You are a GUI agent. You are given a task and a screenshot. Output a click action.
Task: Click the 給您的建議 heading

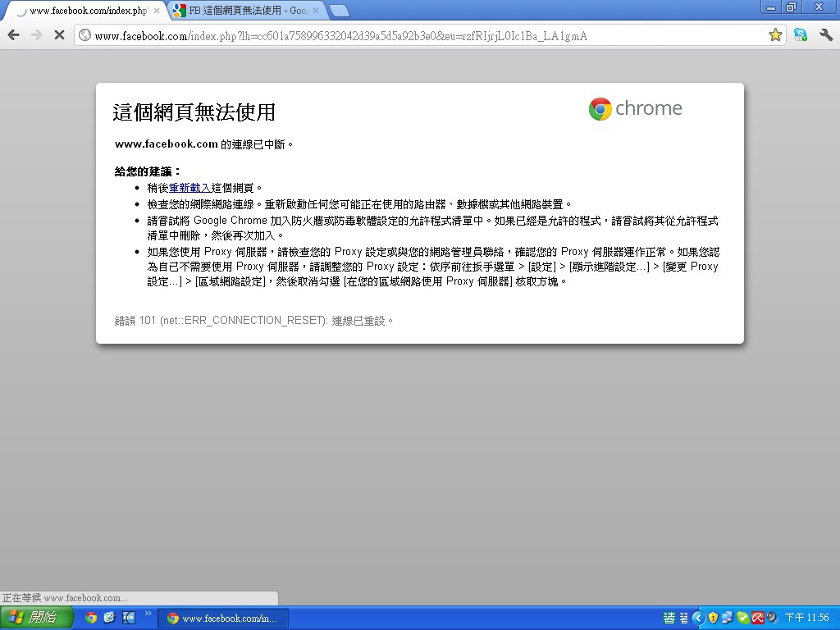148,171
